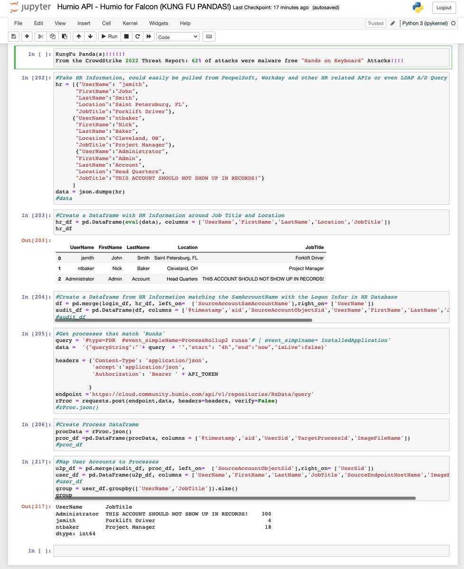
Task: Click the Last Checkpoint status text
Action: coord(271,8)
